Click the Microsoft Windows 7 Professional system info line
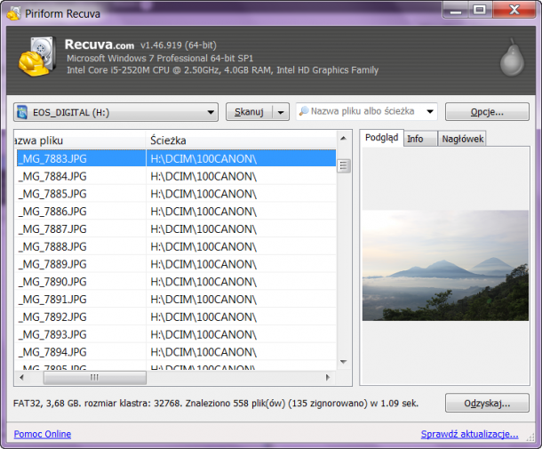This screenshot has height=449, width=542. click(160, 58)
